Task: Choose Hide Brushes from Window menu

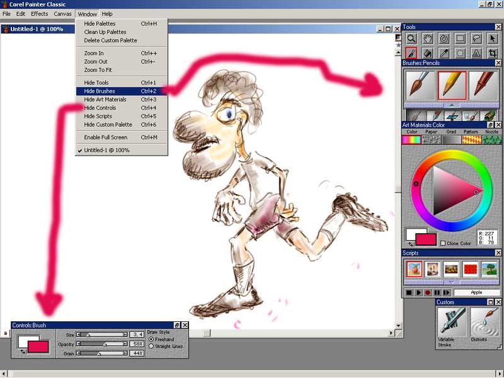Action: tap(122, 91)
